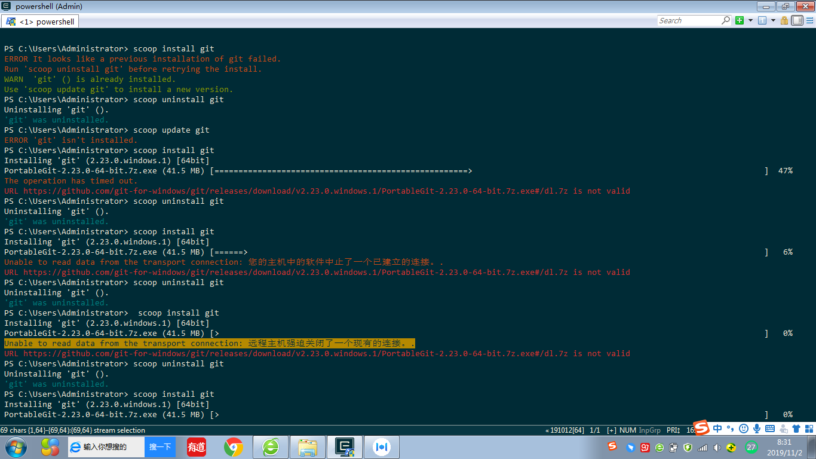Click 'scoop update git' command line

pyautogui.click(x=171, y=130)
